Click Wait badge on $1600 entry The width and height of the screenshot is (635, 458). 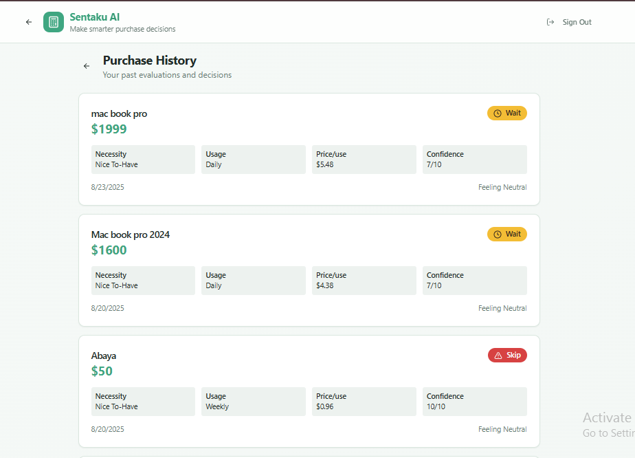tap(507, 235)
